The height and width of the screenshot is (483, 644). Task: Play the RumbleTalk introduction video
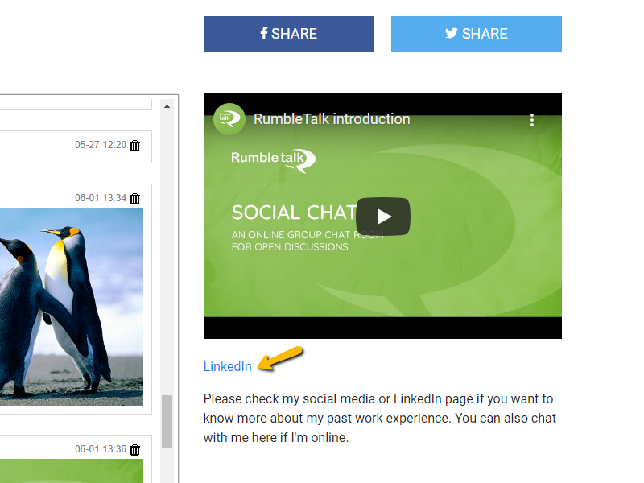(x=382, y=216)
